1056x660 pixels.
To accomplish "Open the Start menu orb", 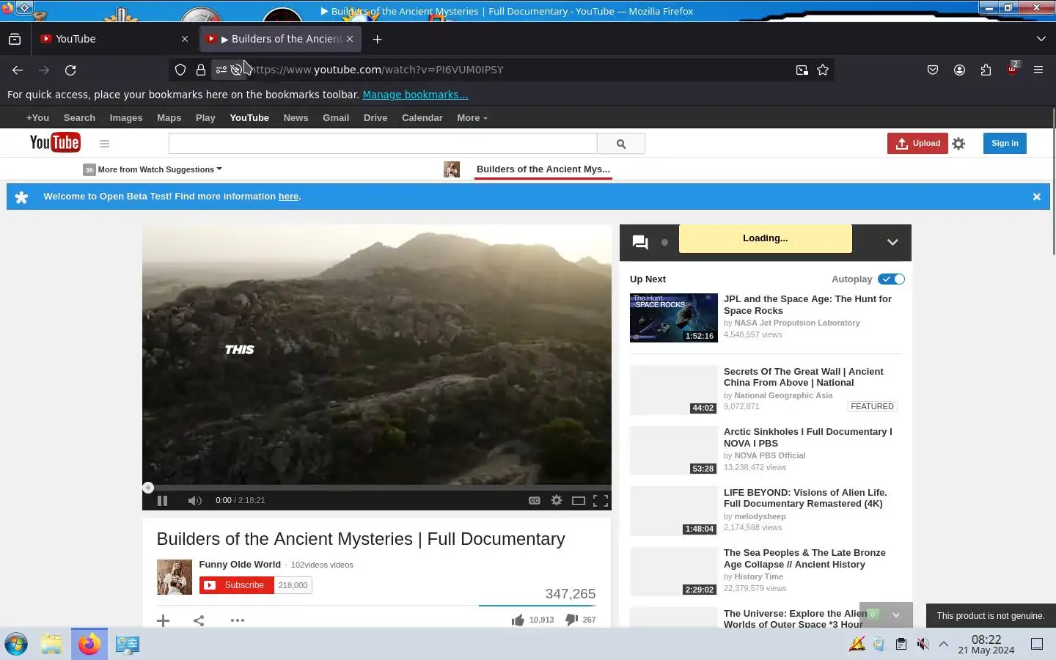I will (x=16, y=645).
